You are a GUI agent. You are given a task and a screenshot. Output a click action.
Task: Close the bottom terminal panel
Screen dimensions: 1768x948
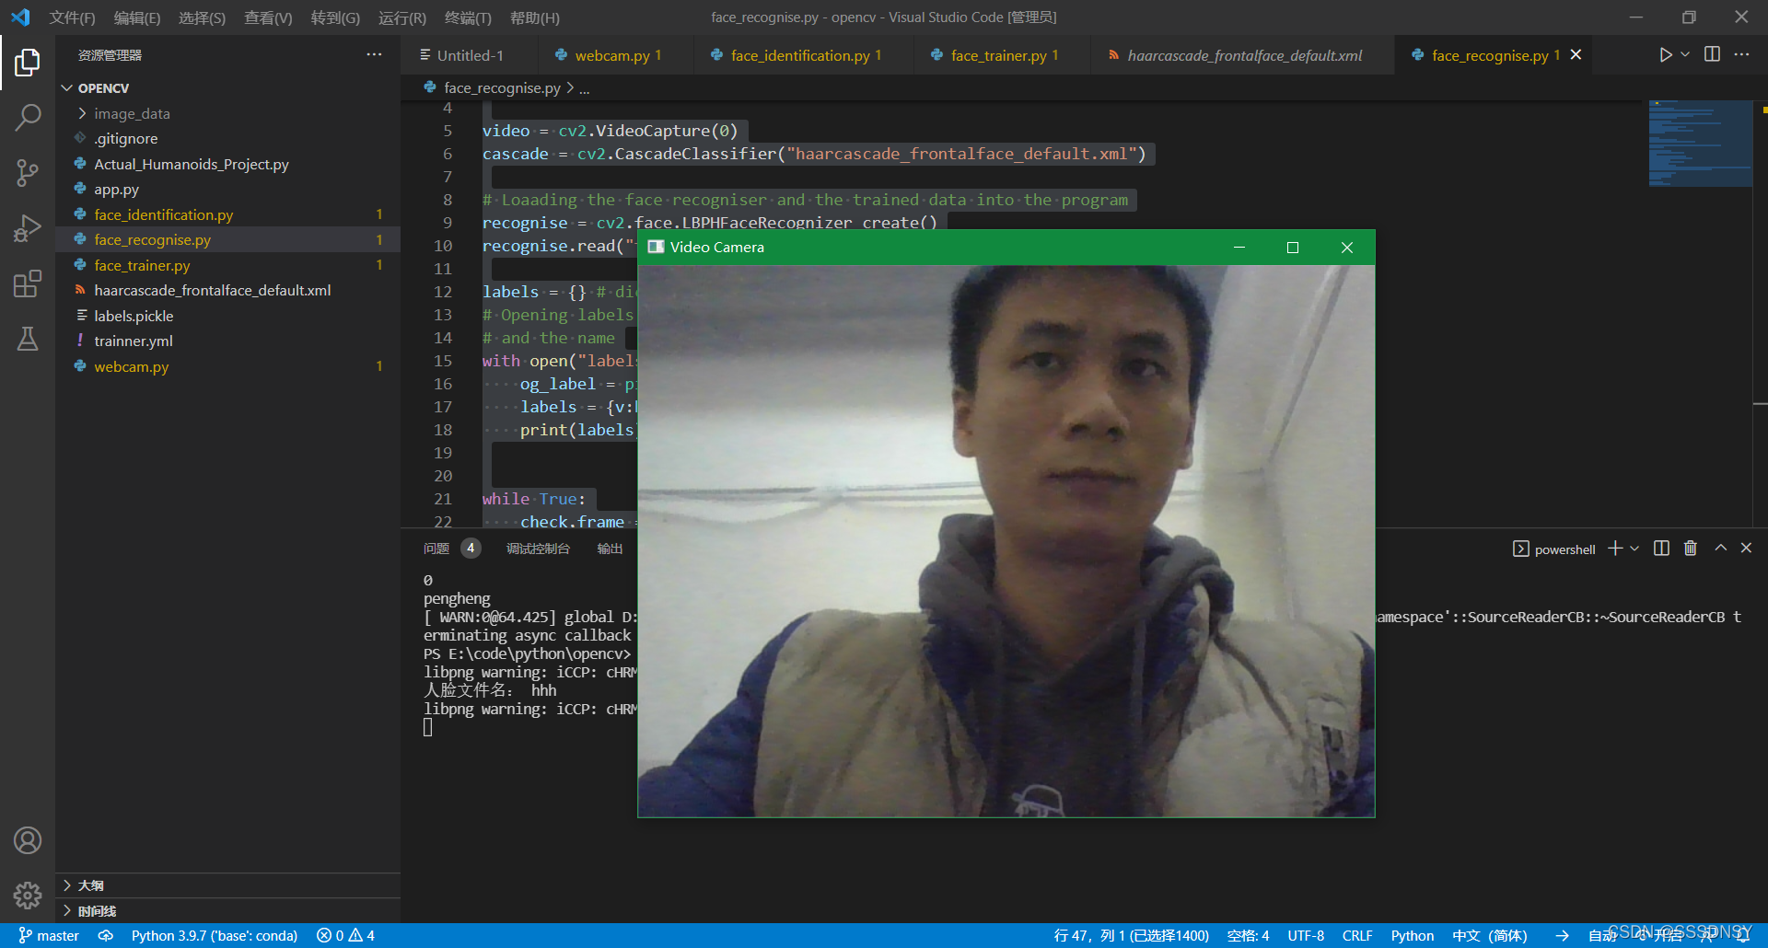click(1746, 548)
